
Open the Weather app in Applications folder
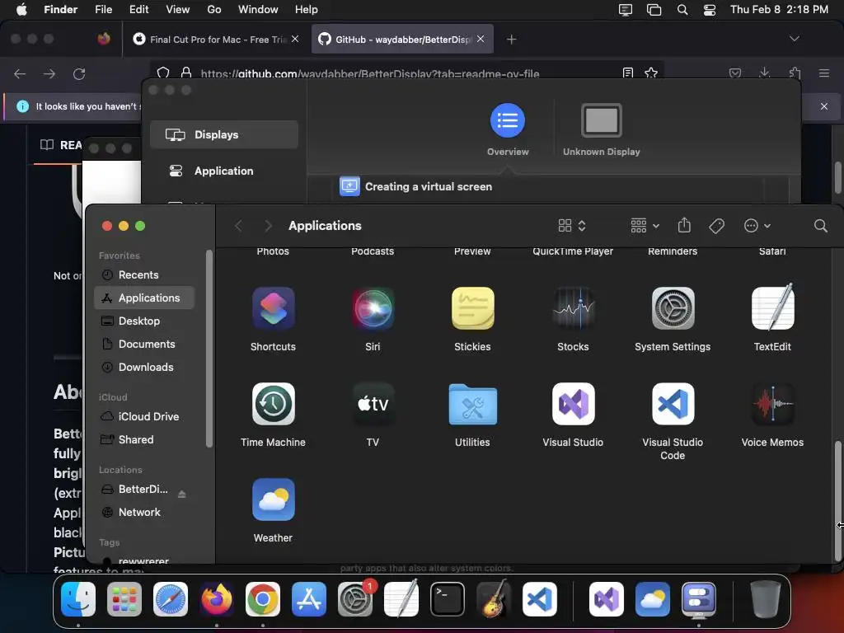pyautogui.click(x=273, y=499)
